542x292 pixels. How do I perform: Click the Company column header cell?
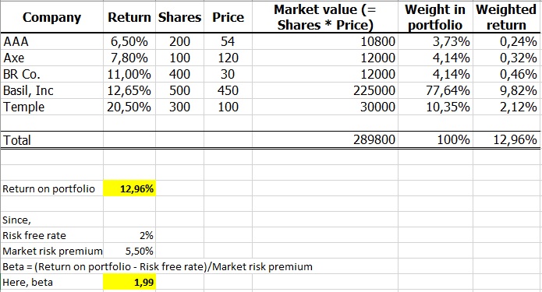(51, 17)
